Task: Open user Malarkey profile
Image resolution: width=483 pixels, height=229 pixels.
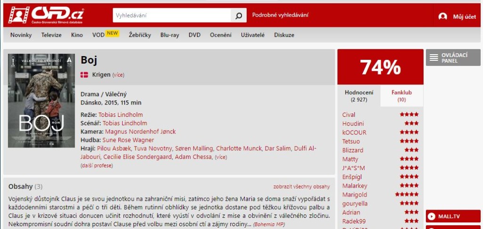Action: click(355, 186)
